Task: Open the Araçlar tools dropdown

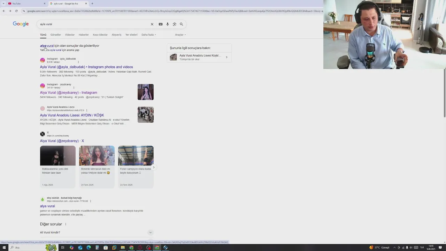Action: point(180,35)
